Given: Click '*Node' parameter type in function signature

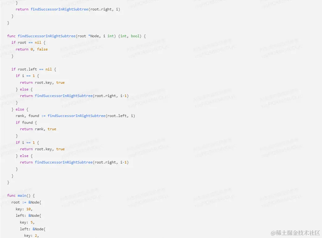Looking at the screenshot, I should [93, 36].
